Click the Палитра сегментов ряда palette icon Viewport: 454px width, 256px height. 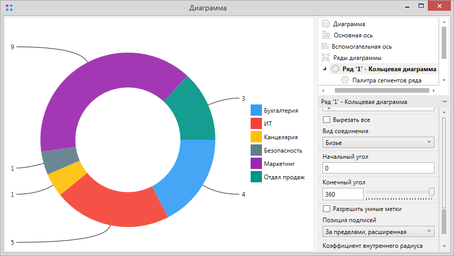click(x=345, y=80)
